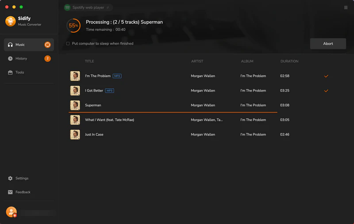Select the I'm The Problem track title
This screenshot has width=354, height=224.
click(98, 76)
